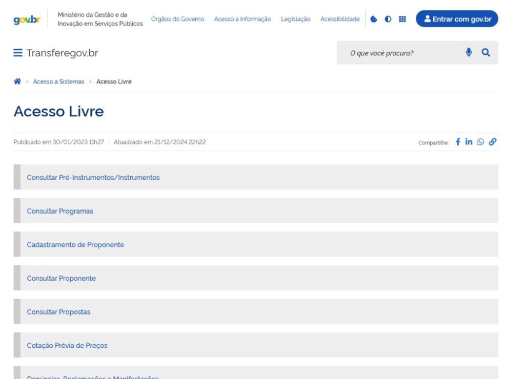
Task: Share page on LinkedIn
Action: [469, 142]
